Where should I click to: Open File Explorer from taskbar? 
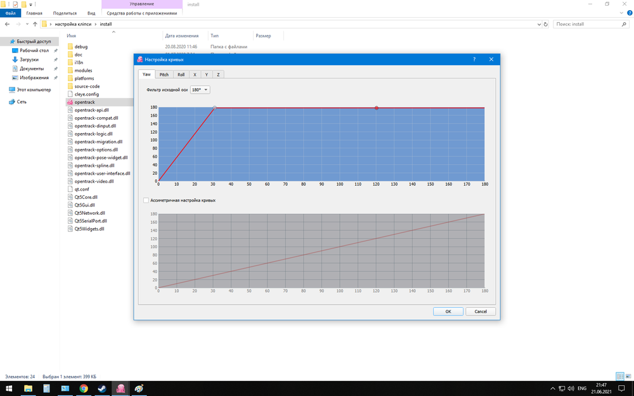[x=28, y=388]
